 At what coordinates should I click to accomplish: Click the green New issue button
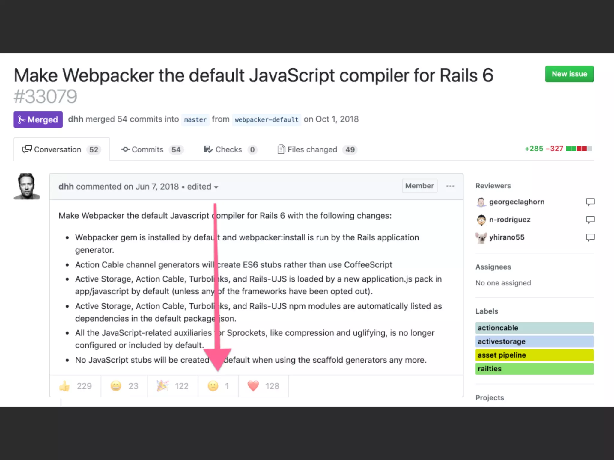(569, 74)
